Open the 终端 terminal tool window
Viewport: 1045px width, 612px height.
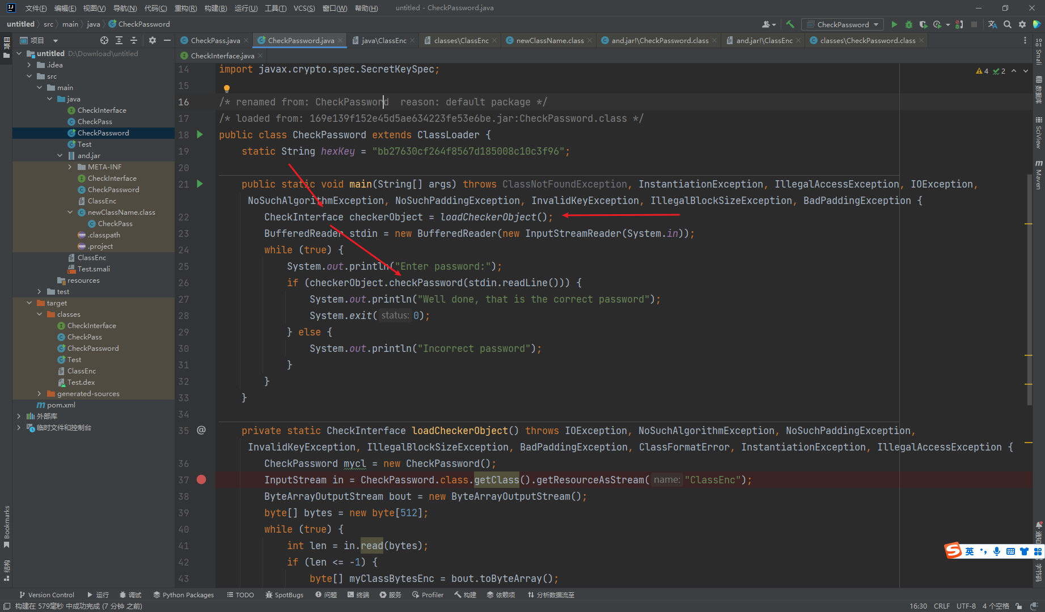click(358, 595)
